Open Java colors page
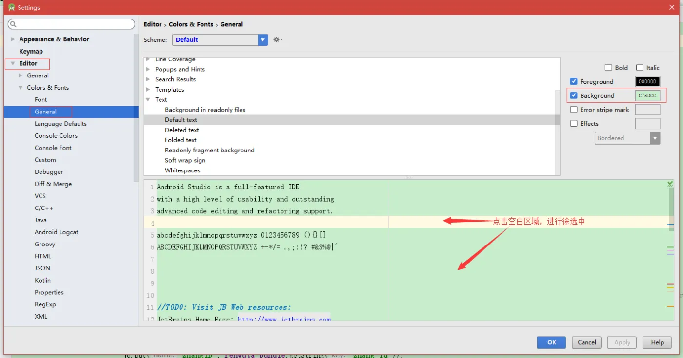 click(x=40, y=220)
